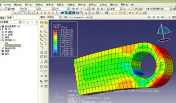Switch to the 模型 (Model) tab

point(3,17)
